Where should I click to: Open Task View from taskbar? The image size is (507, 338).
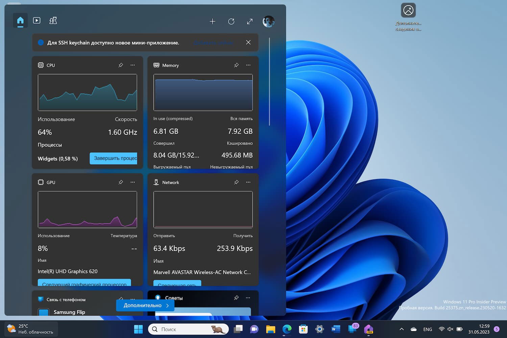pyautogui.click(x=238, y=329)
